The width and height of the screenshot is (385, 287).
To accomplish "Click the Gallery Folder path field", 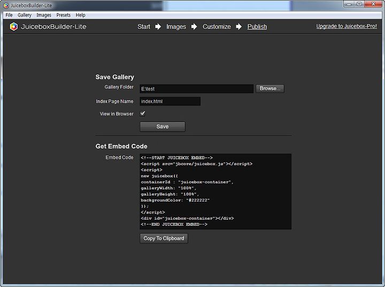I will tap(196, 89).
